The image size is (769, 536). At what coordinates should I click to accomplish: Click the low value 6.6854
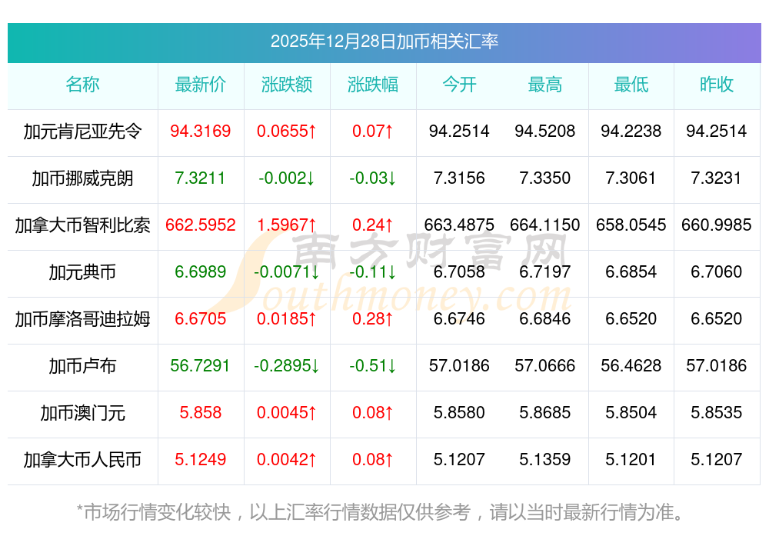click(x=631, y=271)
